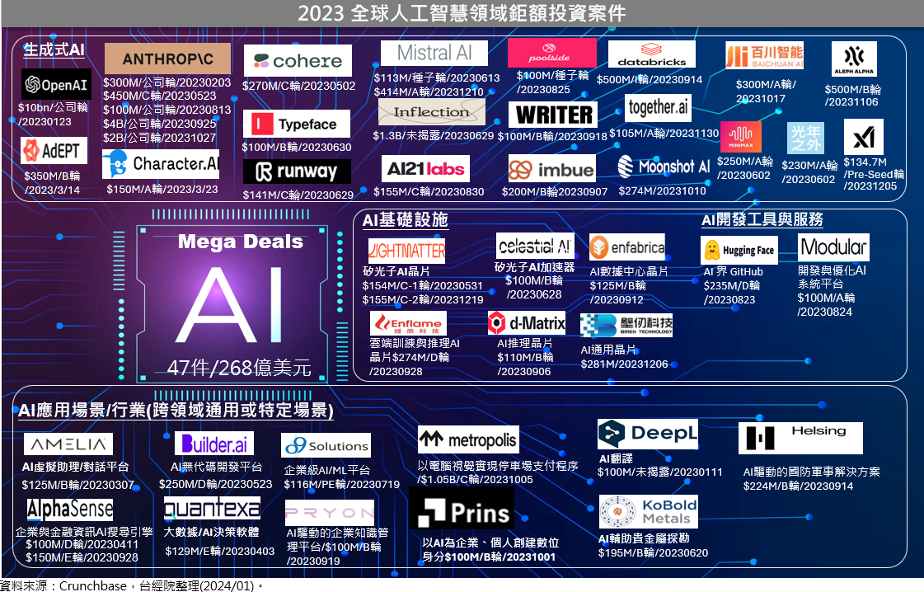
Task: Click the AI應用場景/行業 section heading
Action: [x=176, y=411]
